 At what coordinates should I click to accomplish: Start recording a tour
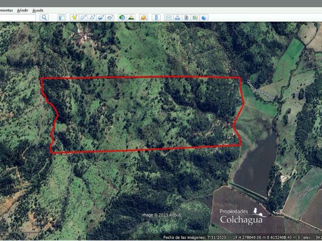pos(109,18)
